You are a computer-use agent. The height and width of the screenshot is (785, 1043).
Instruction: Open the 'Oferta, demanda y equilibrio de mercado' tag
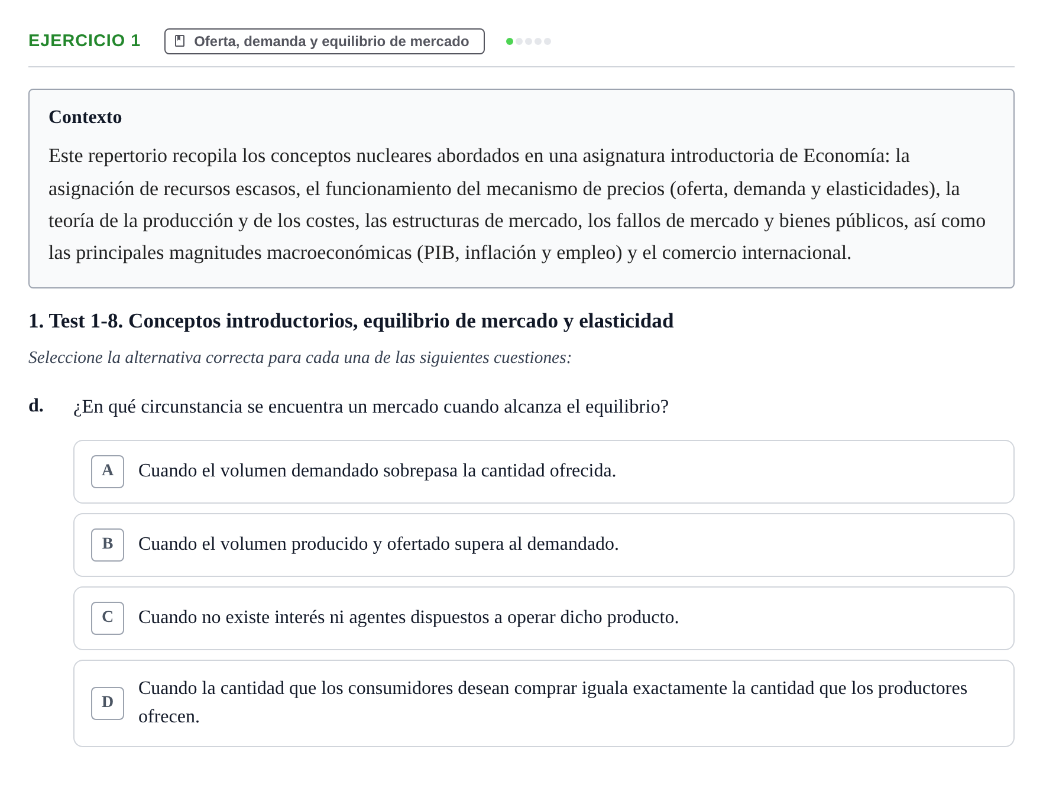pos(325,41)
